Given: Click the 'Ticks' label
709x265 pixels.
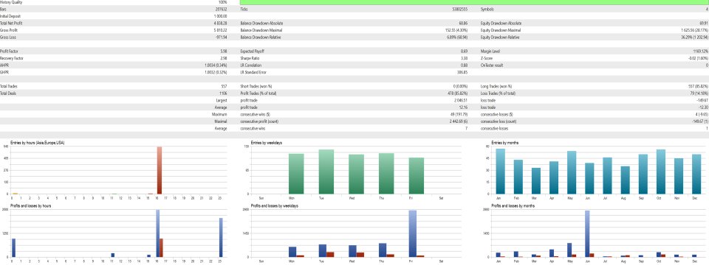Looking at the screenshot, I should (244, 9).
